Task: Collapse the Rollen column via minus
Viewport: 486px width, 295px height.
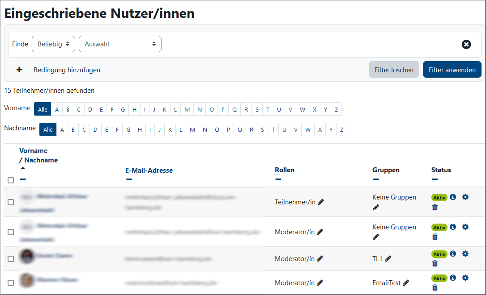Action: tap(278, 179)
